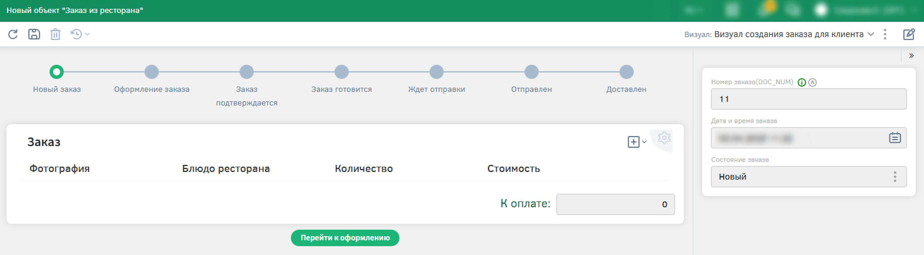Open the edit visual pencil icon

[x=909, y=34]
